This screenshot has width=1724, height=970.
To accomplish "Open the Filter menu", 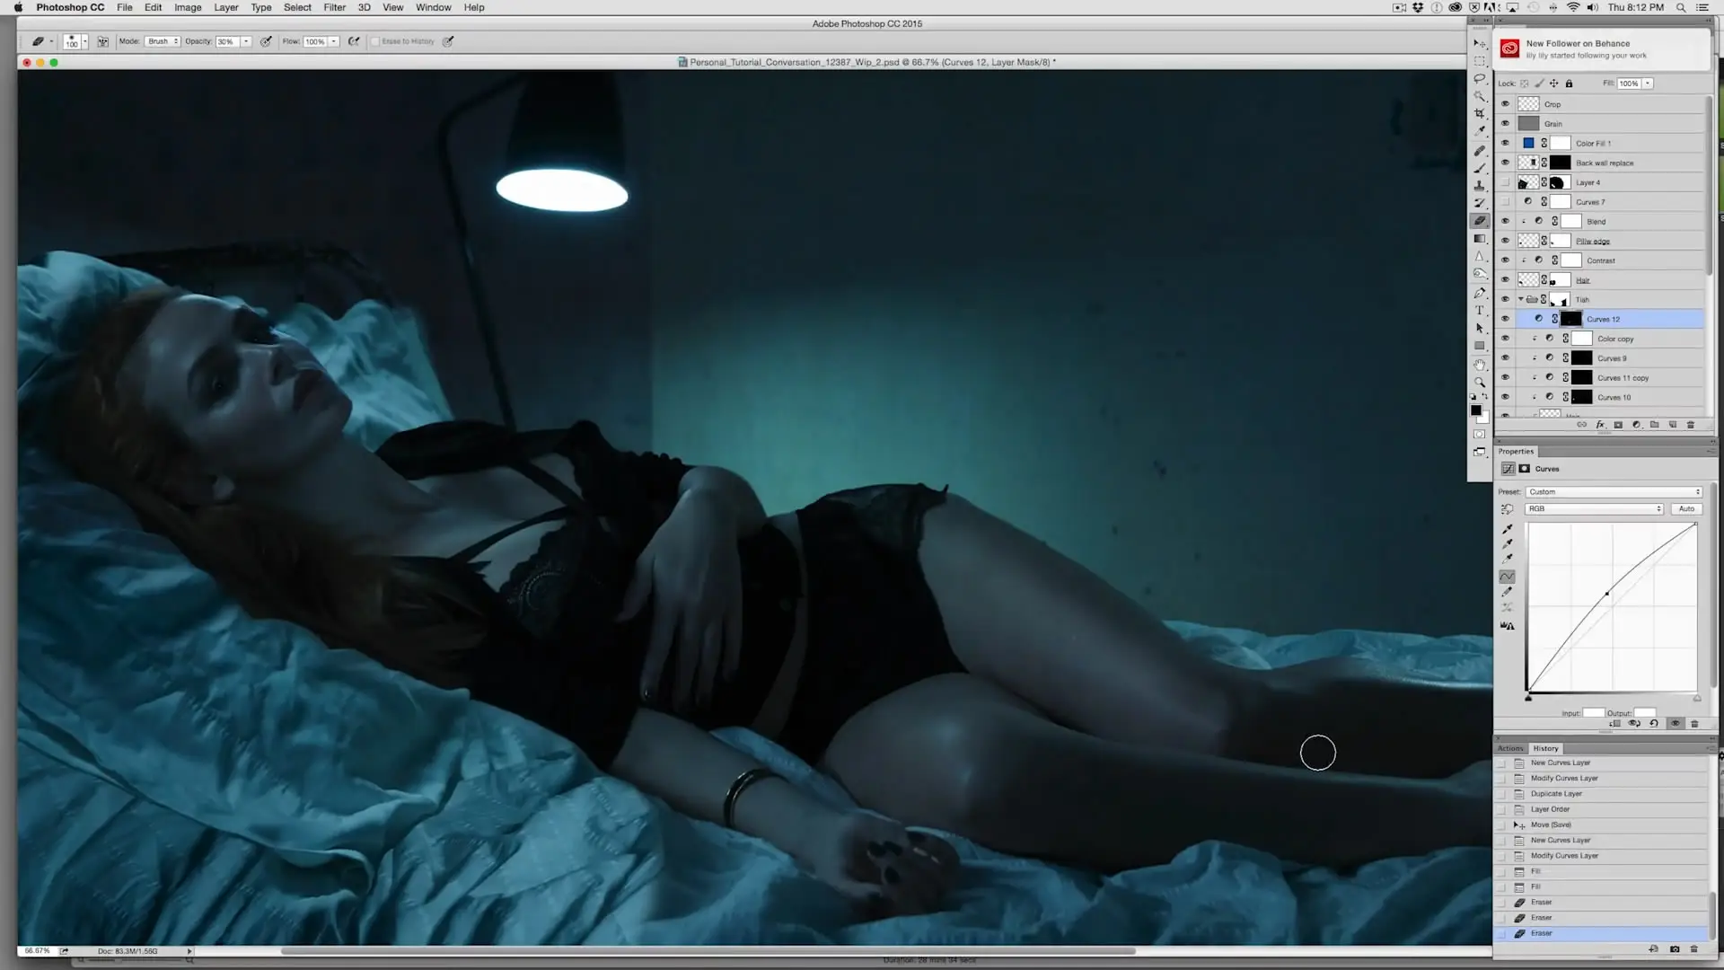I will click(x=334, y=7).
